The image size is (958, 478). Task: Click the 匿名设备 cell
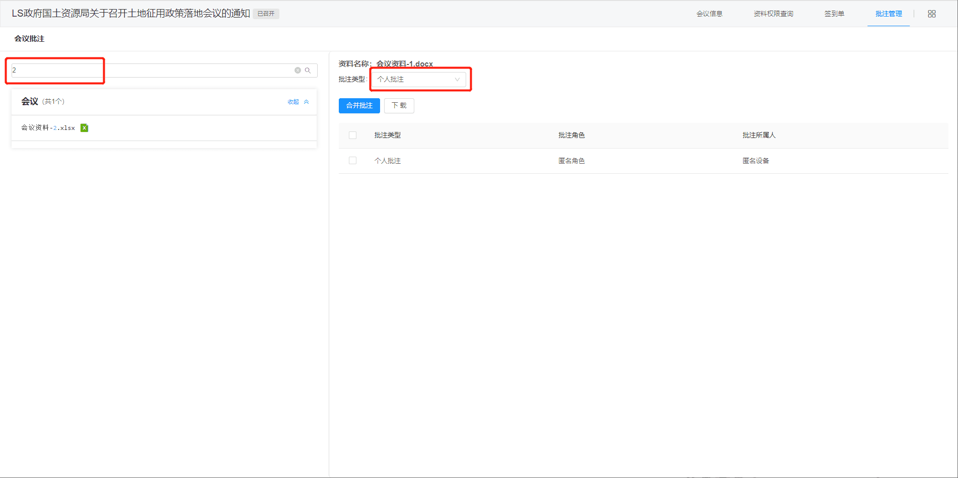[756, 161]
